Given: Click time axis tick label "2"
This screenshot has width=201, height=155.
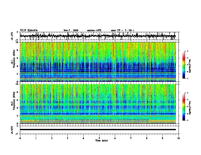Looking at the screenshot, I should click(52, 138).
